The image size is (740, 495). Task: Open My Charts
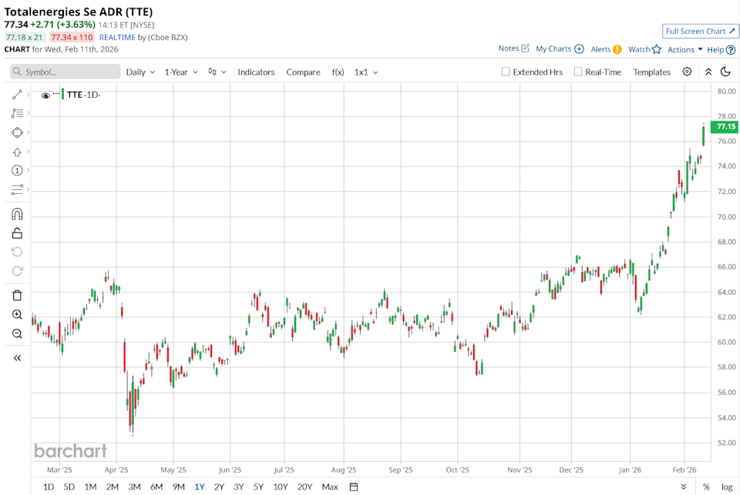(x=555, y=48)
